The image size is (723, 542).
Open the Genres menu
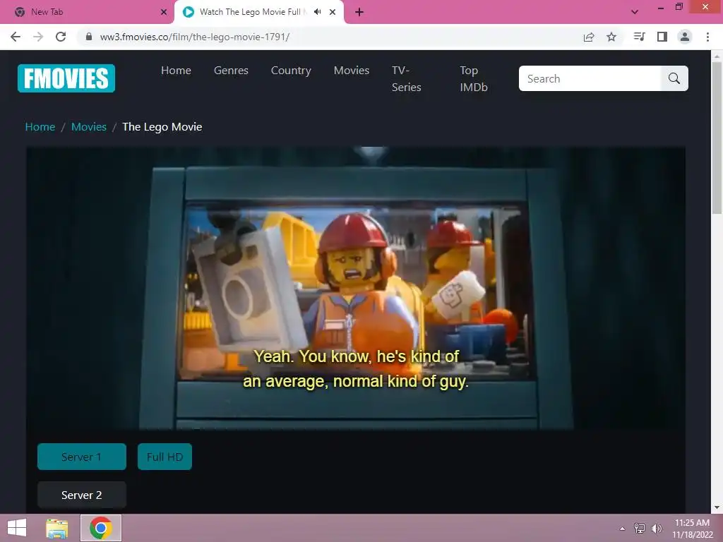231,71
